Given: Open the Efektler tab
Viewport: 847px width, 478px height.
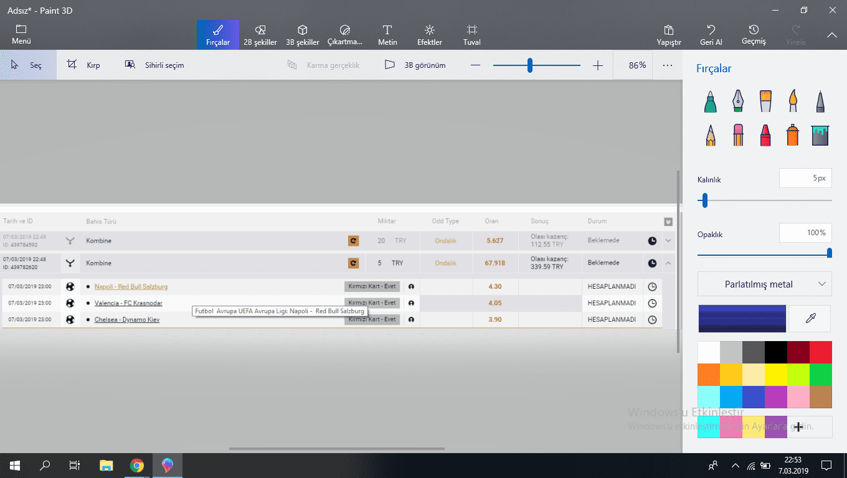Looking at the screenshot, I should click(430, 35).
